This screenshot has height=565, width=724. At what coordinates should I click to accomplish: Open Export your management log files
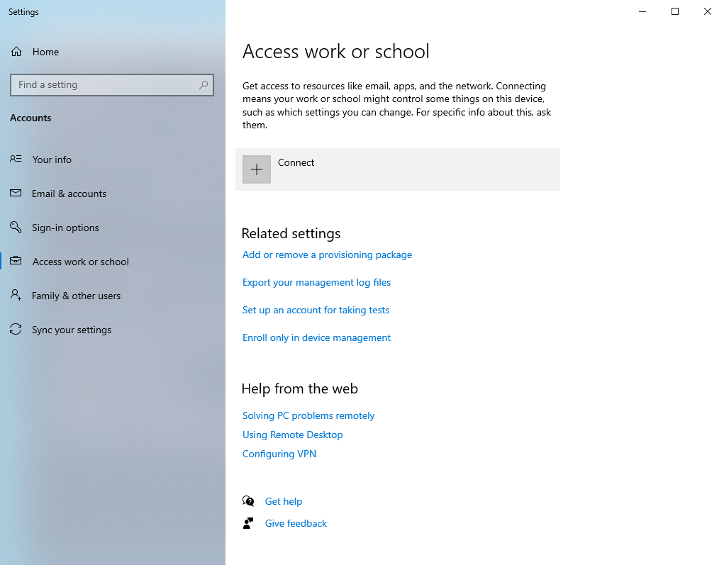[x=316, y=282]
